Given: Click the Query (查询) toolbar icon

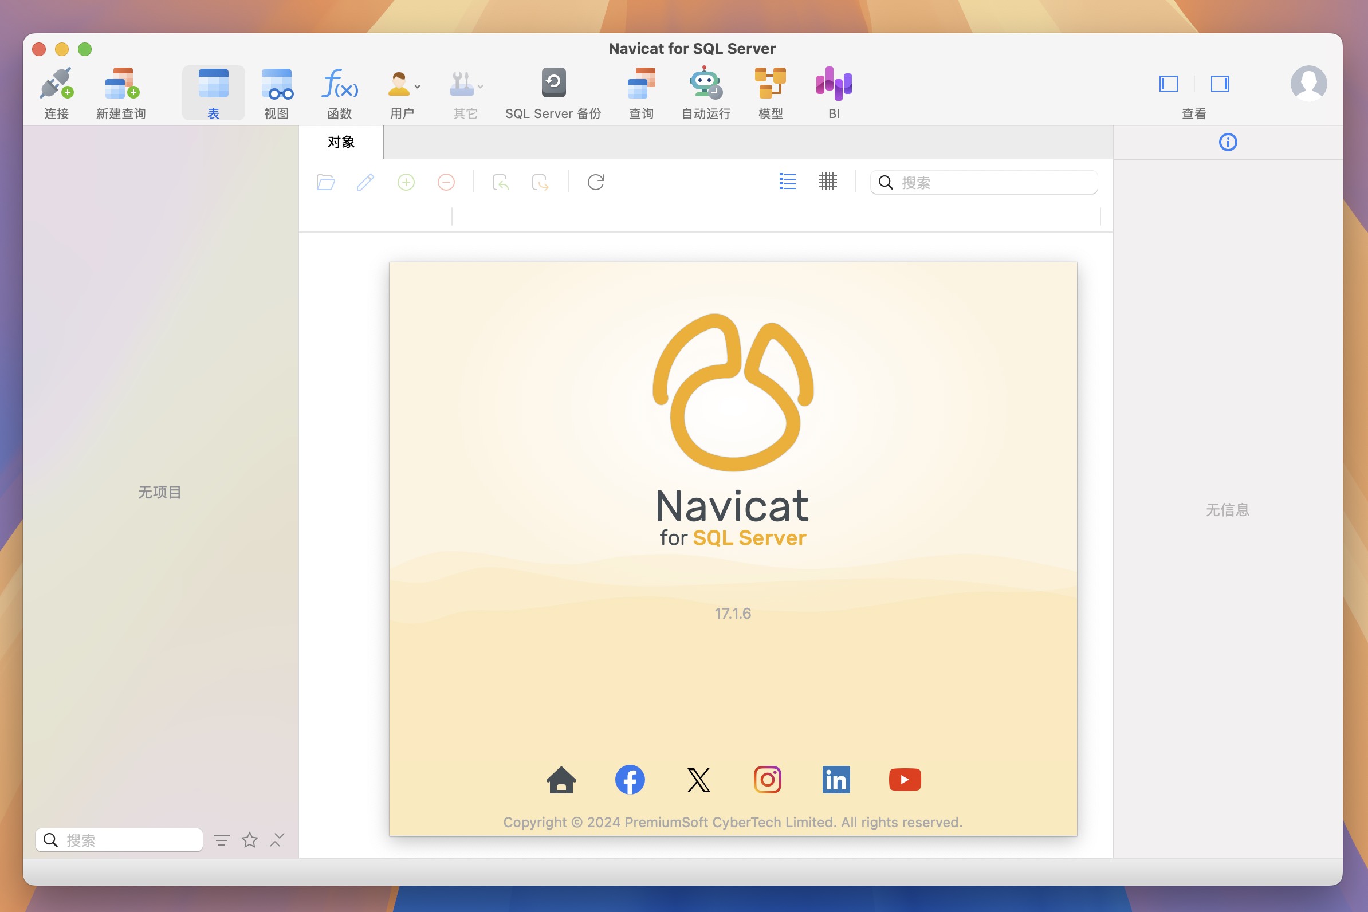Looking at the screenshot, I should (x=642, y=83).
